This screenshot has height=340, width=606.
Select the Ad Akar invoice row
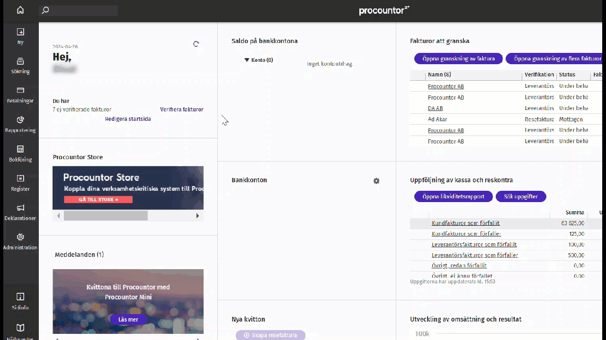pyautogui.click(x=506, y=119)
